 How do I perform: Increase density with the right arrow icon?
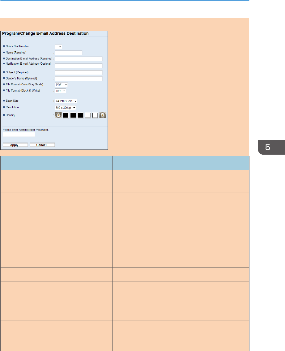coord(102,115)
